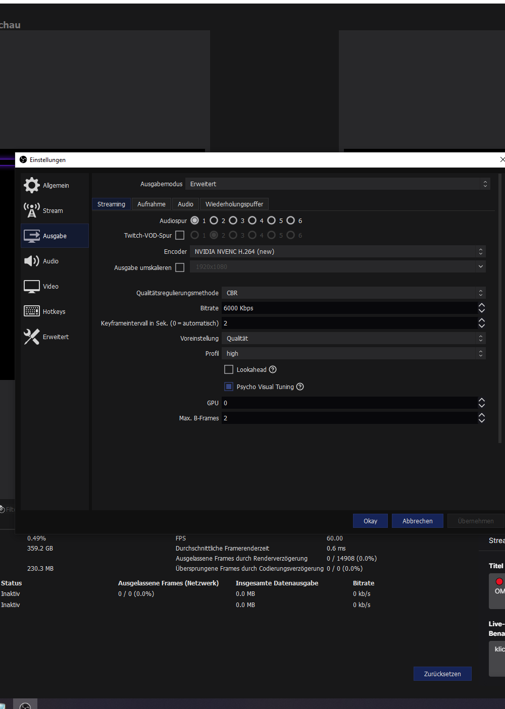Screen dimensions: 505x709
Task: Click the Lookahead help question mark icon
Action: [273, 369]
